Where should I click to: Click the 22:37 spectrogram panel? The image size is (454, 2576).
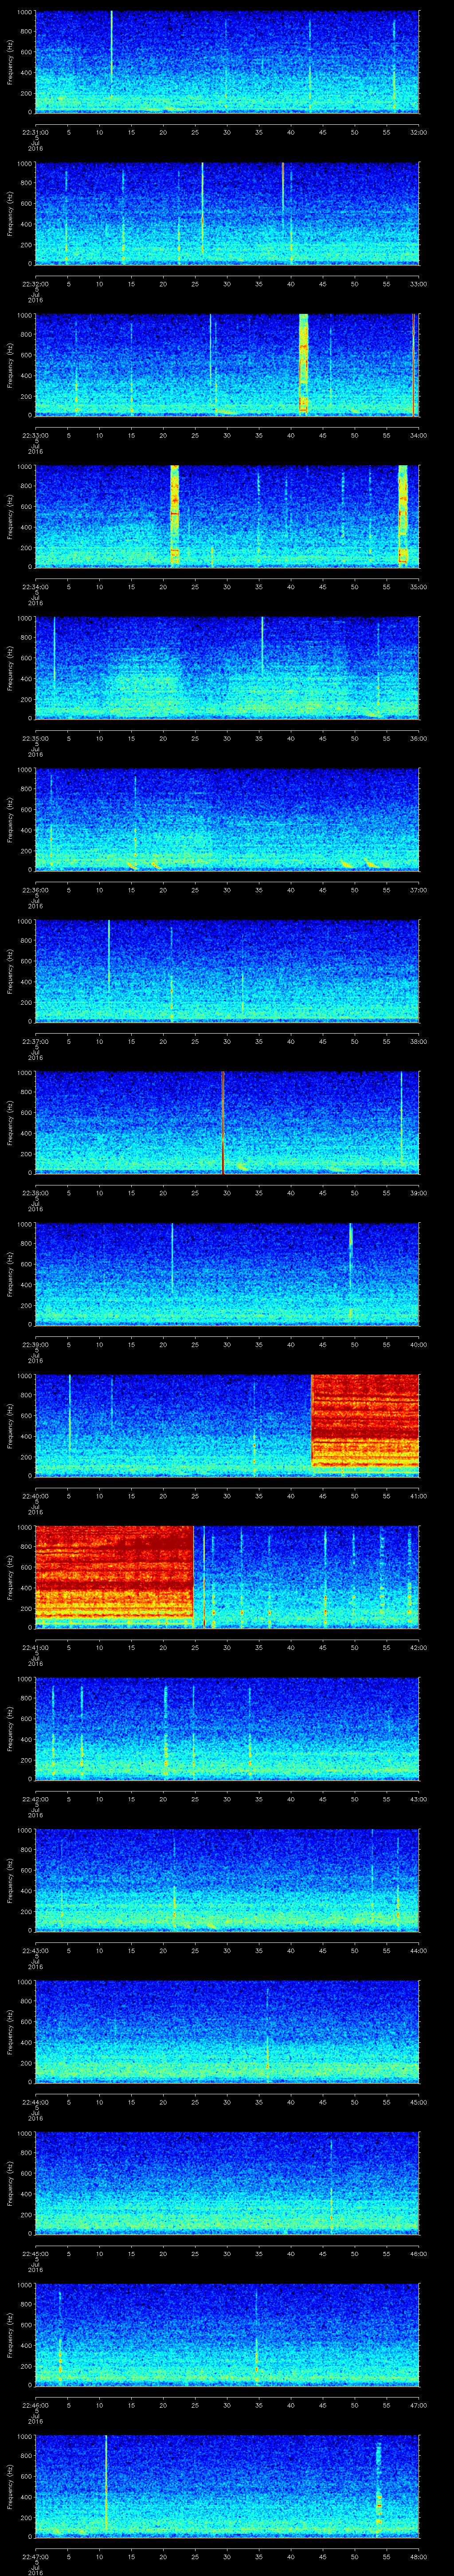[227, 971]
